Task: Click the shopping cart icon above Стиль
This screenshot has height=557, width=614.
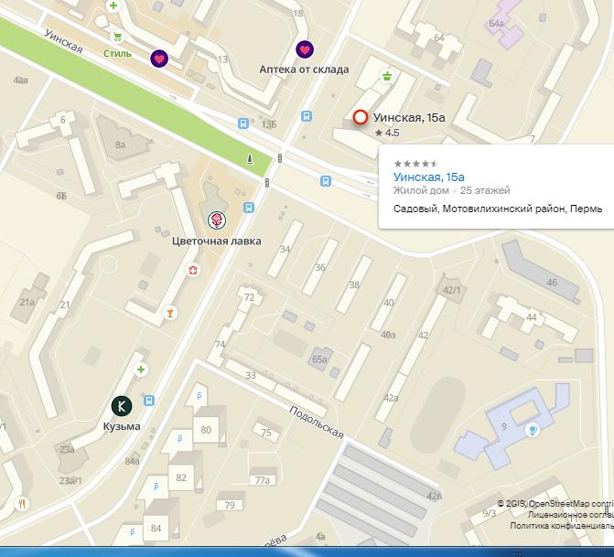Action: pyautogui.click(x=117, y=37)
